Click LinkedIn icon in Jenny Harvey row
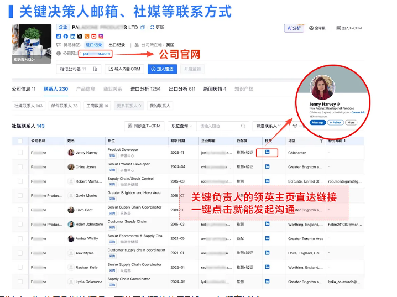 (267, 152)
